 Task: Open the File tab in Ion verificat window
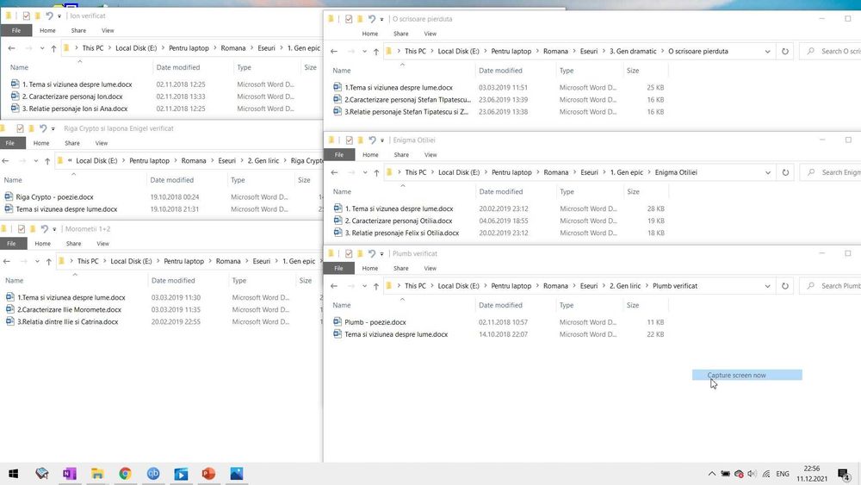click(x=16, y=31)
